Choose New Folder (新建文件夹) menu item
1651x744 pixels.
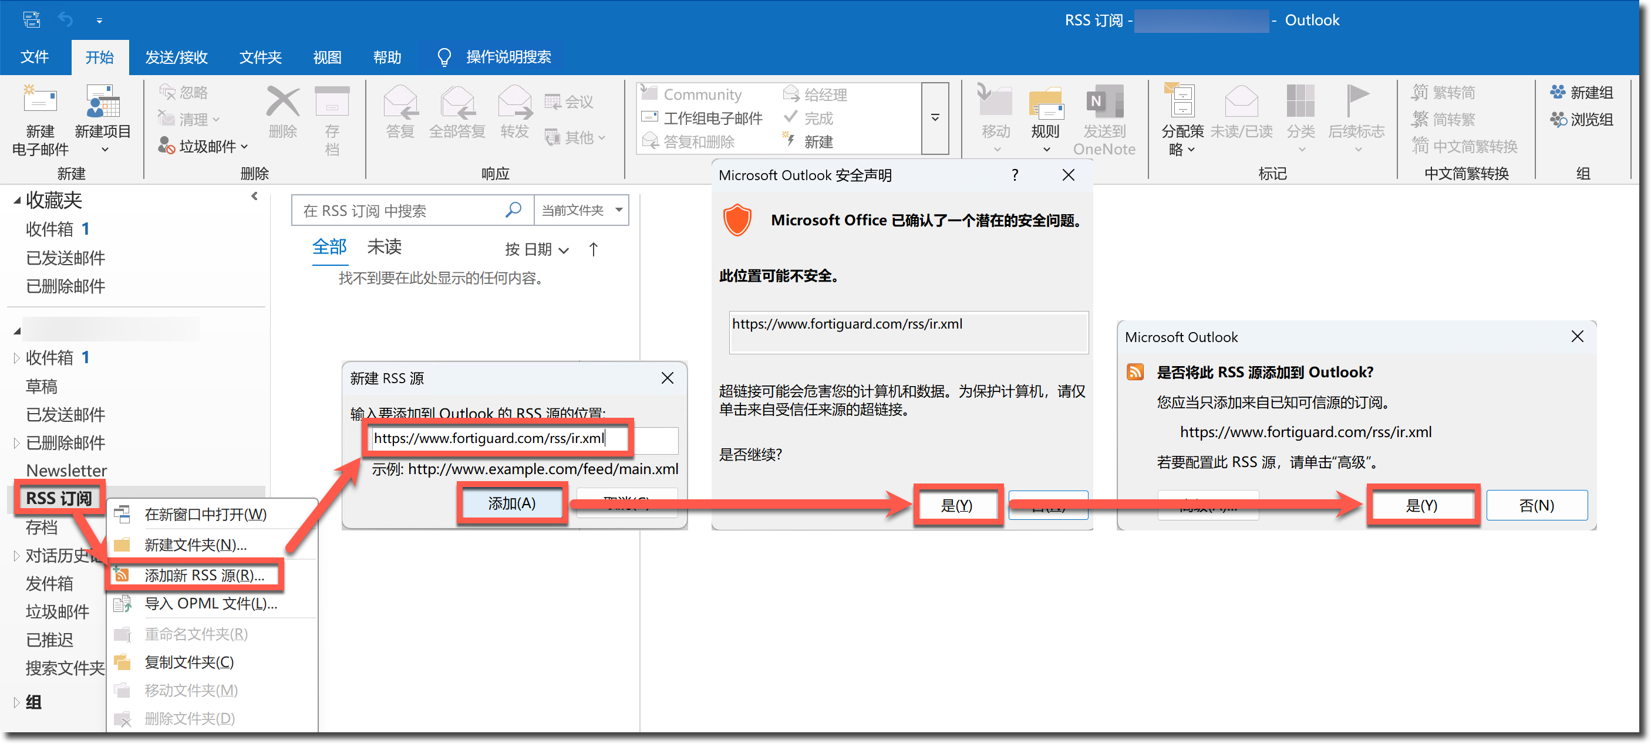coord(196,545)
